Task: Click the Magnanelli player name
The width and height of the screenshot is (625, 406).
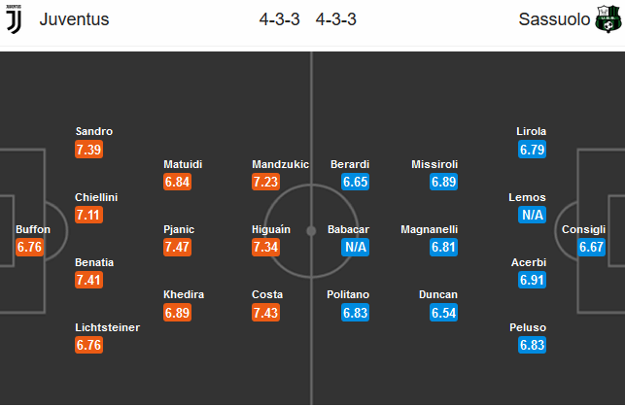Action: pos(429,230)
